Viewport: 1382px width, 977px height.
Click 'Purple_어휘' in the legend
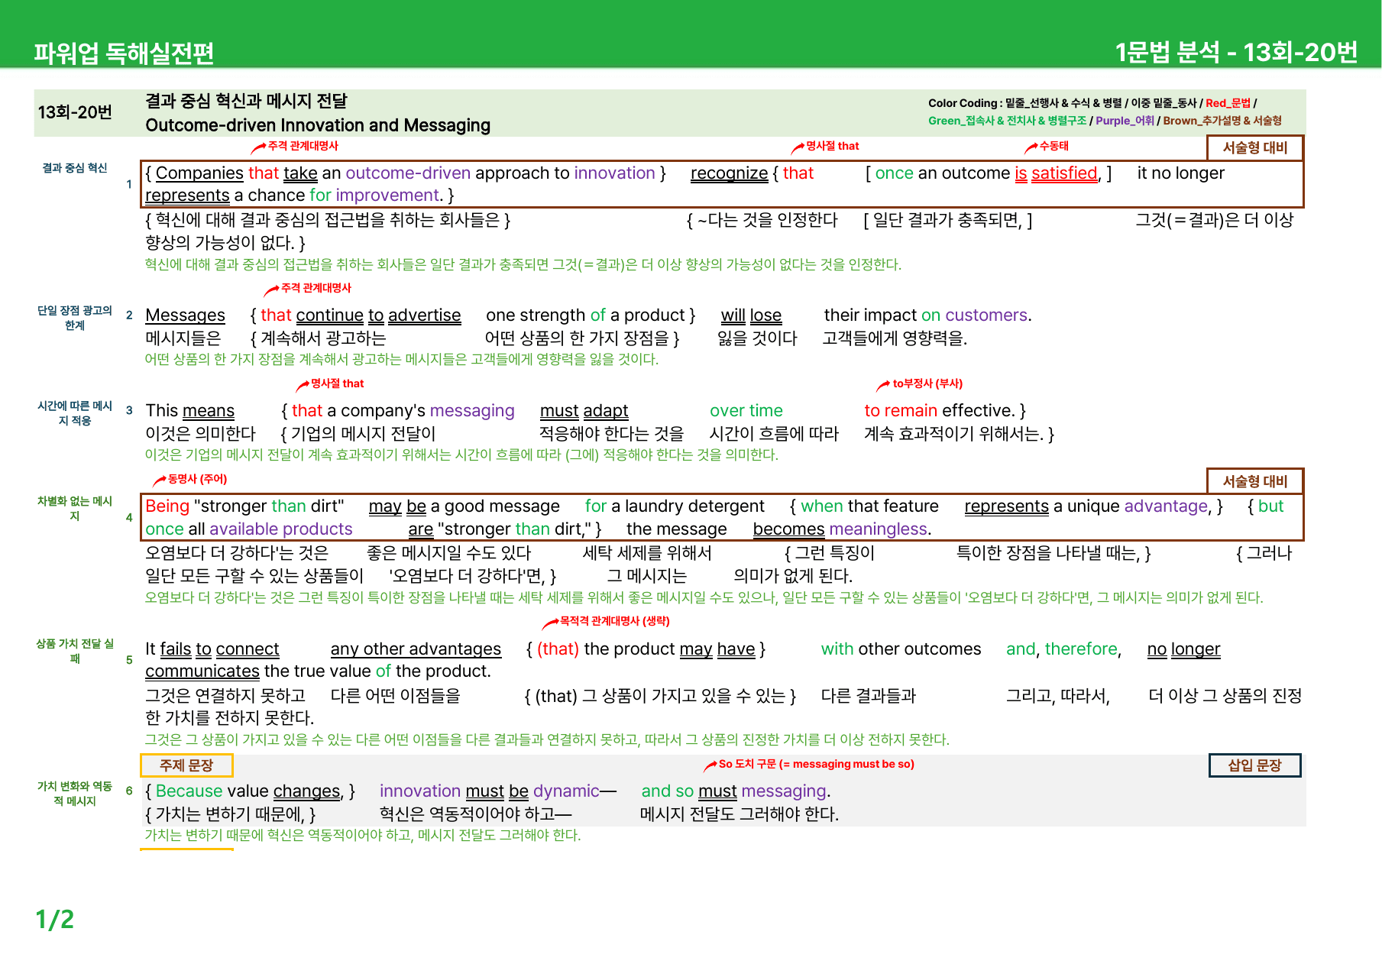[1125, 121]
